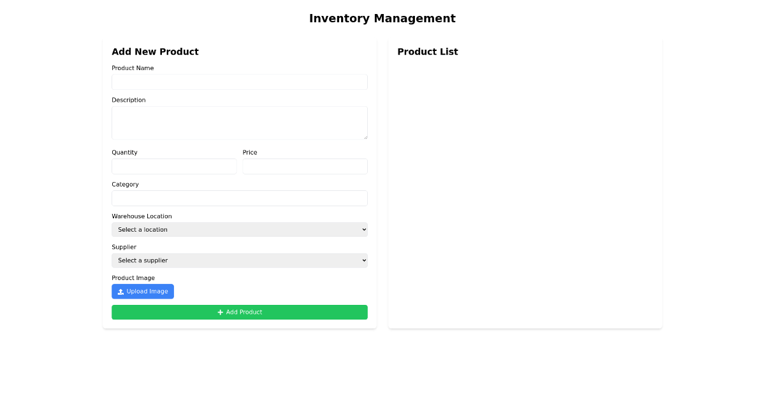
Task: Click the 'Inventory Management' page title
Action: pyautogui.click(x=382, y=18)
